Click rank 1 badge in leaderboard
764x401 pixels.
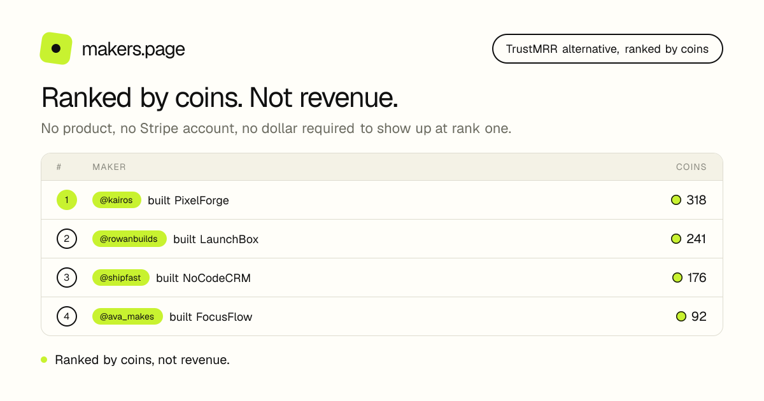[67, 200]
